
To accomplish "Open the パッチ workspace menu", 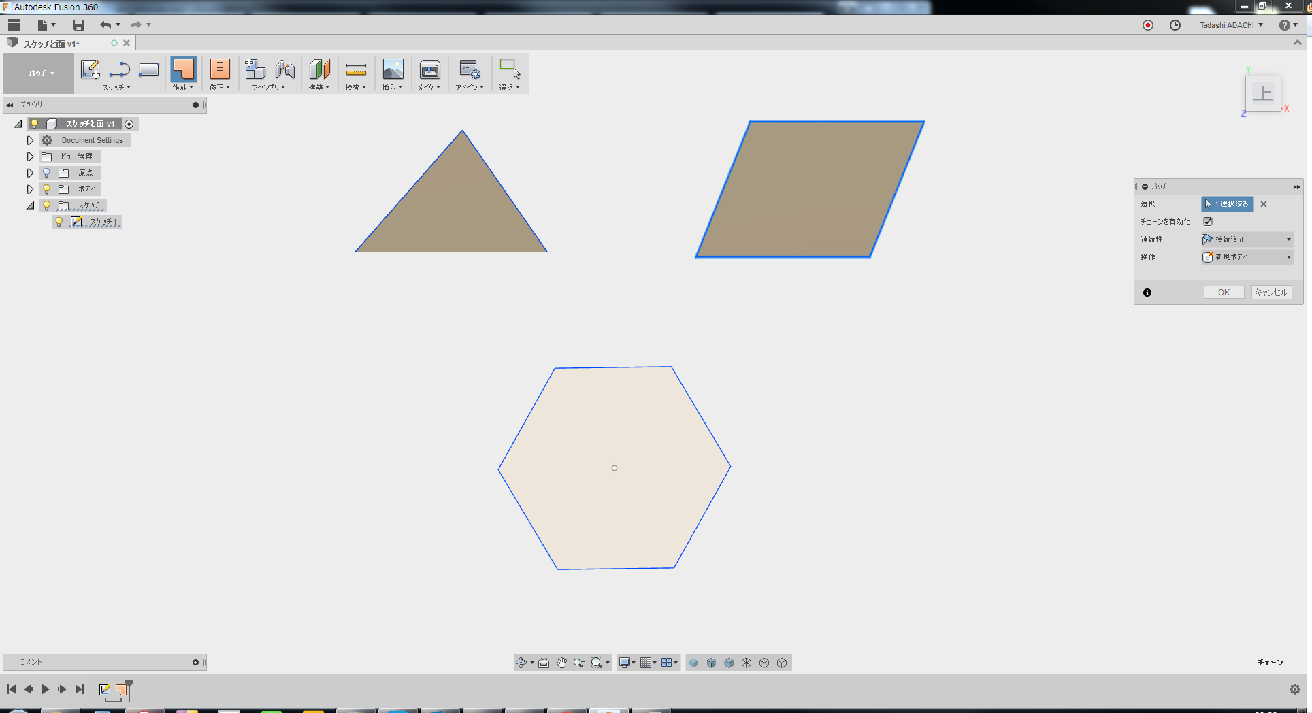I will click(41, 73).
